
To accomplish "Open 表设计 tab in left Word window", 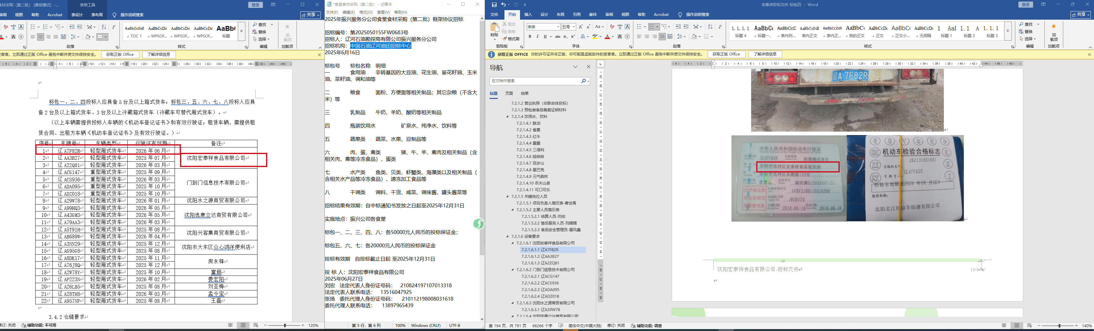I will [x=77, y=15].
